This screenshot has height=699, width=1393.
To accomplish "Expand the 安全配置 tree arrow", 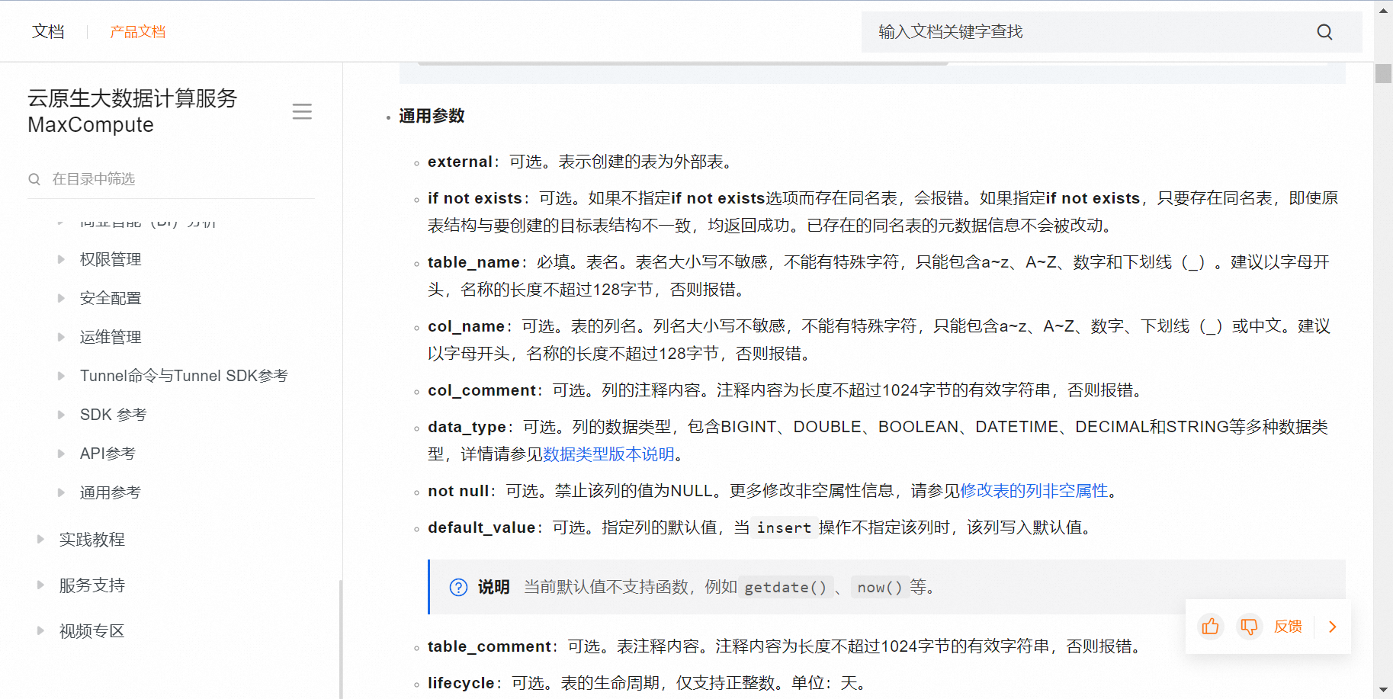I will [x=61, y=298].
